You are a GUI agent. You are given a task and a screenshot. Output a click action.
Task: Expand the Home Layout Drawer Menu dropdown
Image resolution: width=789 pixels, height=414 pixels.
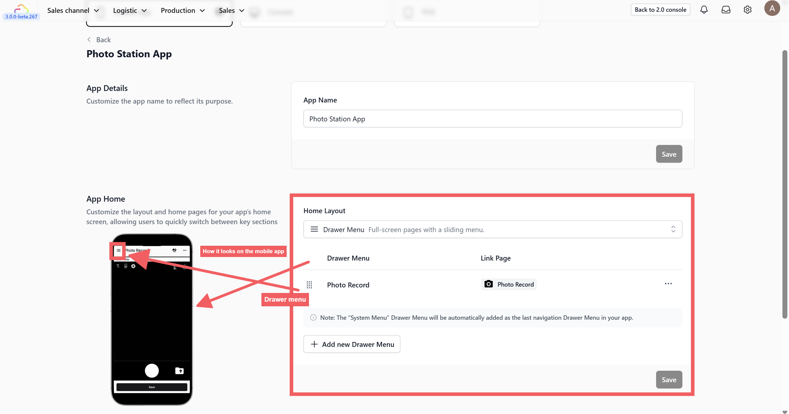492,229
